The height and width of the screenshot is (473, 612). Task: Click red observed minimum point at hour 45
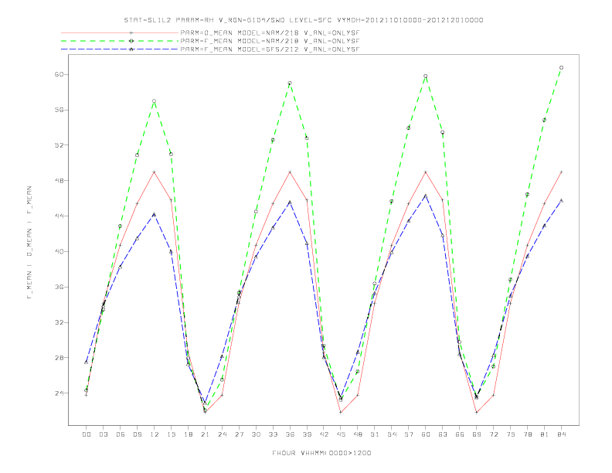tap(341, 412)
